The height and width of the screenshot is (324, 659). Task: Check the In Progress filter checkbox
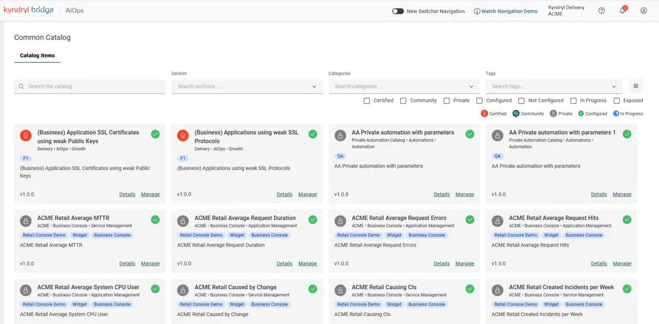coord(573,101)
